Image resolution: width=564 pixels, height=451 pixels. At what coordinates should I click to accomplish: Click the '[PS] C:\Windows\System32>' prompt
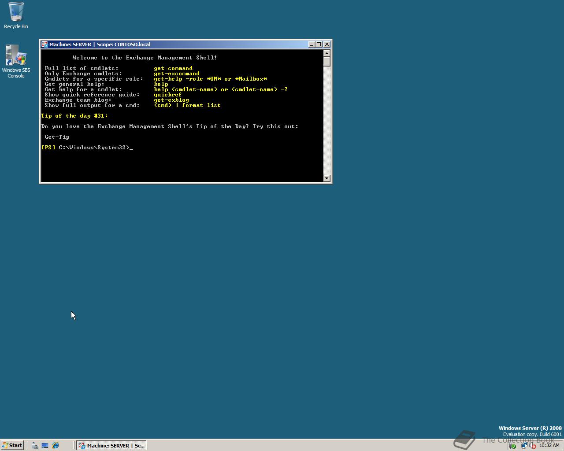pyautogui.click(x=85, y=148)
